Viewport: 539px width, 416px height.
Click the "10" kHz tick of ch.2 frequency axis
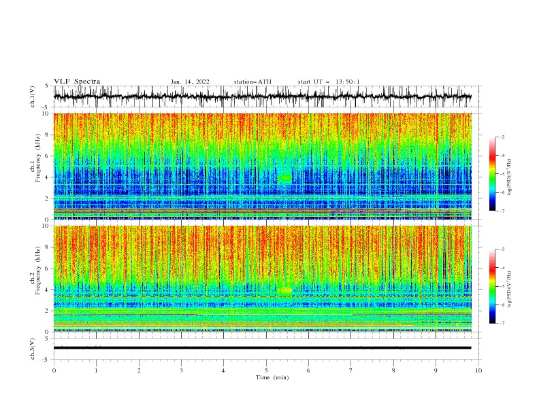pos(46,226)
